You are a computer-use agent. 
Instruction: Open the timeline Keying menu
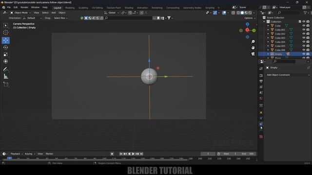coord(30,154)
